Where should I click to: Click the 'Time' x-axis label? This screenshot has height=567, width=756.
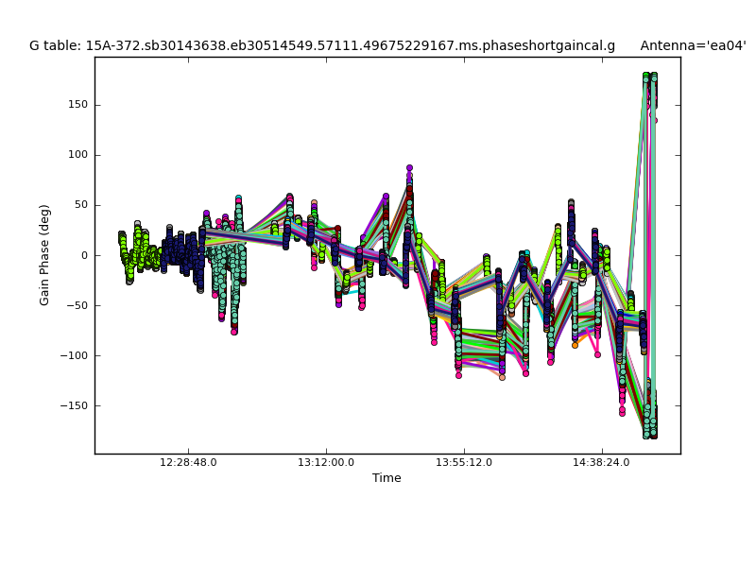pos(387,478)
